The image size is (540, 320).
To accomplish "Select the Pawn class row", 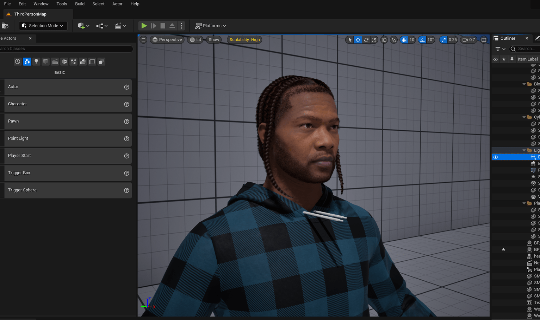I will (66, 121).
